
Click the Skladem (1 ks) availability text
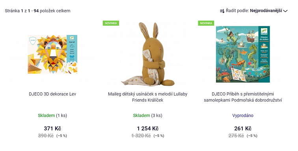(x=52, y=116)
